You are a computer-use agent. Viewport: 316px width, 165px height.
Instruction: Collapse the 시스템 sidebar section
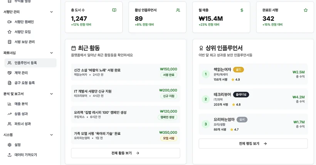pos(52,135)
